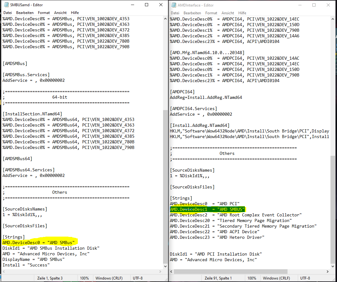The width and height of the screenshot is (337, 282).
Task: Click line Install = "Success"
Action: point(26,265)
